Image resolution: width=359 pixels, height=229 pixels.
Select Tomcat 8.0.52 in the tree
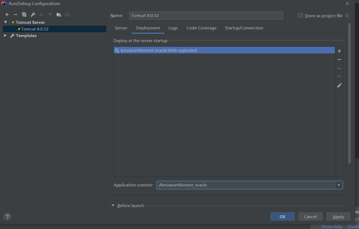pyautogui.click(x=54, y=29)
